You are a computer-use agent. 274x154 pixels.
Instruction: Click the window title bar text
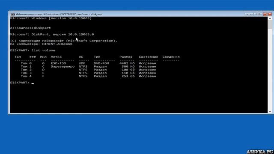tap(59, 14)
